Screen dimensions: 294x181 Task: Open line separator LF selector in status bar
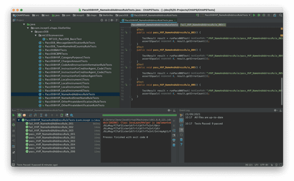(257, 165)
